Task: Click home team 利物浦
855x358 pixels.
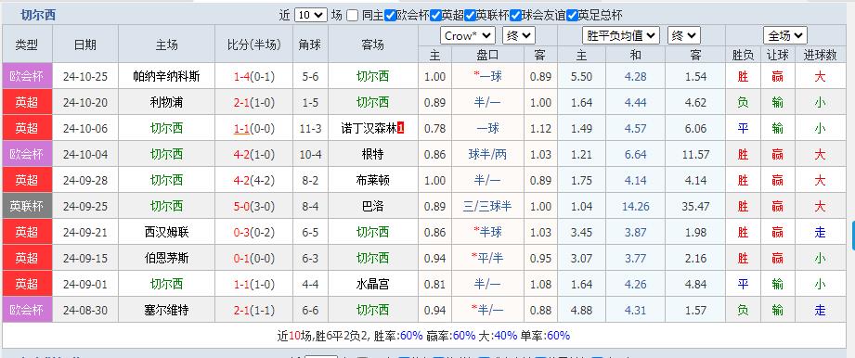Action: tap(167, 102)
